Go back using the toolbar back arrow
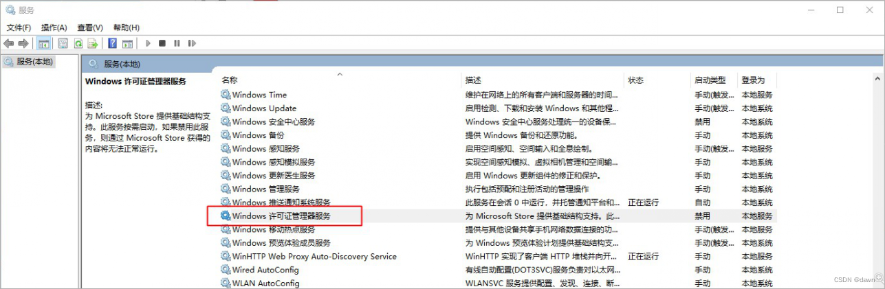This screenshot has height=289, width=885. 9,43
